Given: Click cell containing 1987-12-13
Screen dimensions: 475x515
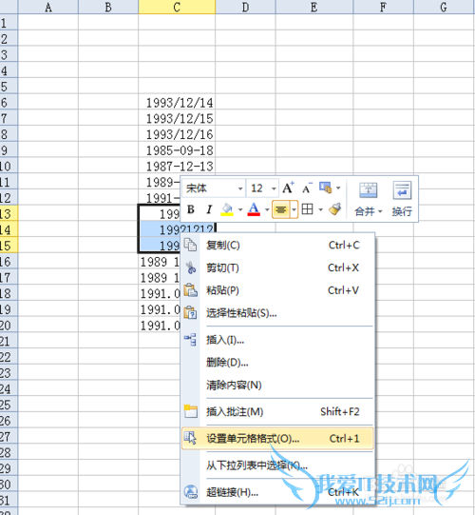Looking at the screenshot, I should pyautogui.click(x=177, y=167).
